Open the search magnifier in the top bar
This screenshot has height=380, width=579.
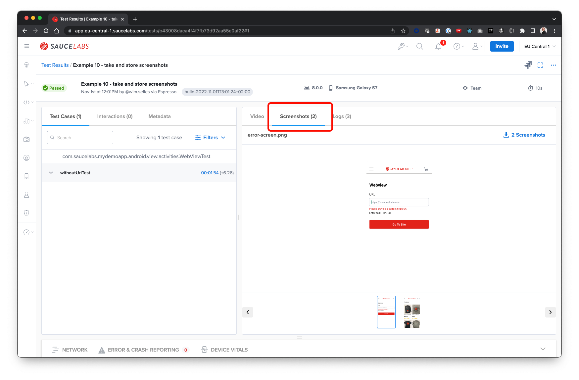pos(419,46)
